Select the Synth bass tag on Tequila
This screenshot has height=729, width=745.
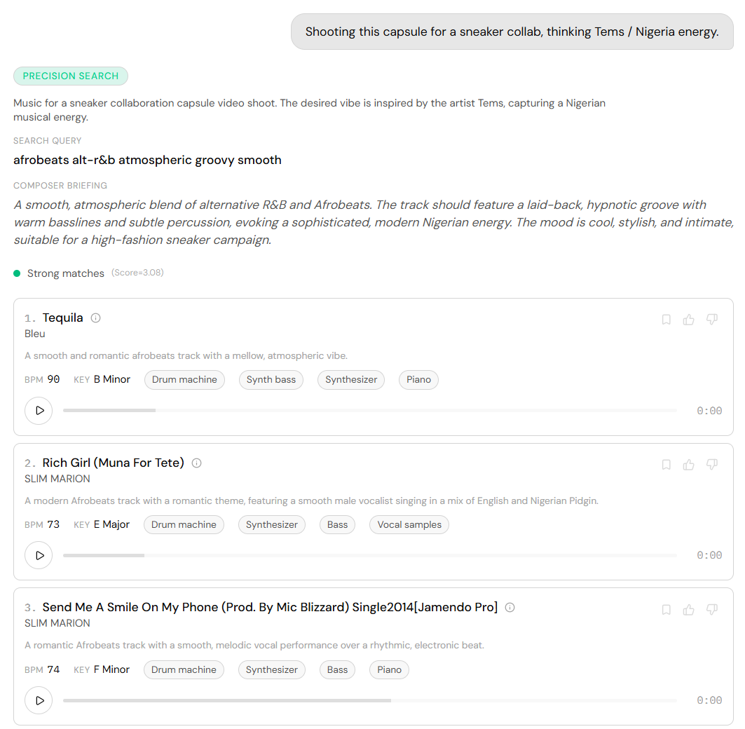[x=271, y=380]
